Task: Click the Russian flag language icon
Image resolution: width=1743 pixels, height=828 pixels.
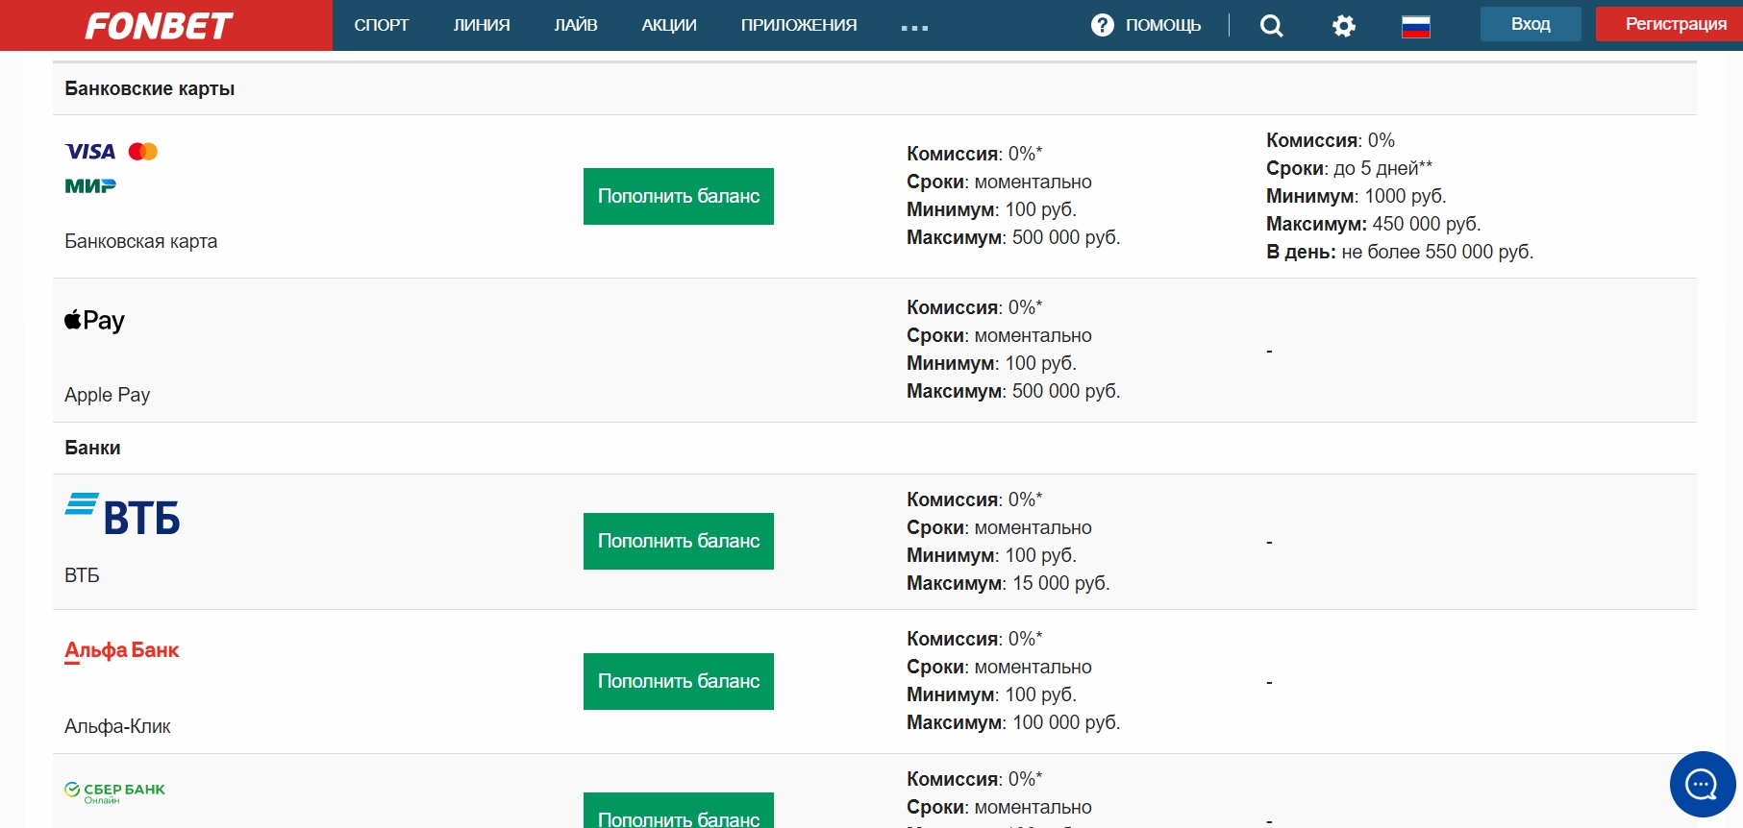Action: coord(1415,26)
